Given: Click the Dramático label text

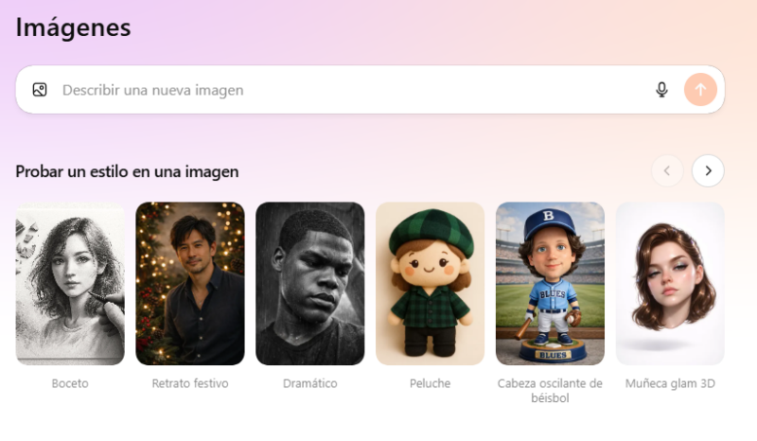Looking at the screenshot, I should pos(310,383).
